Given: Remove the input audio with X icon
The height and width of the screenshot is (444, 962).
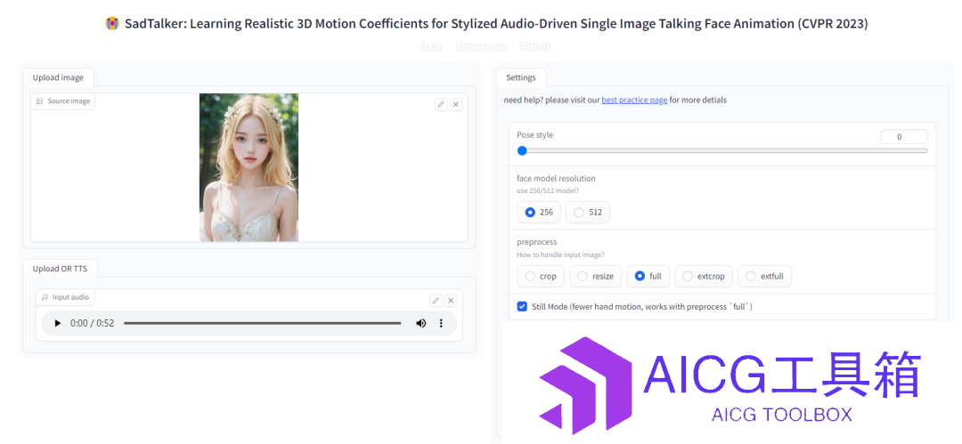Looking at the screenshot, I should 451,301.
